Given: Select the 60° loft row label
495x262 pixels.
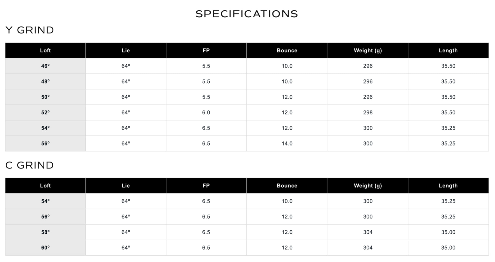Looking at the screenshot, I should (45, 248).
